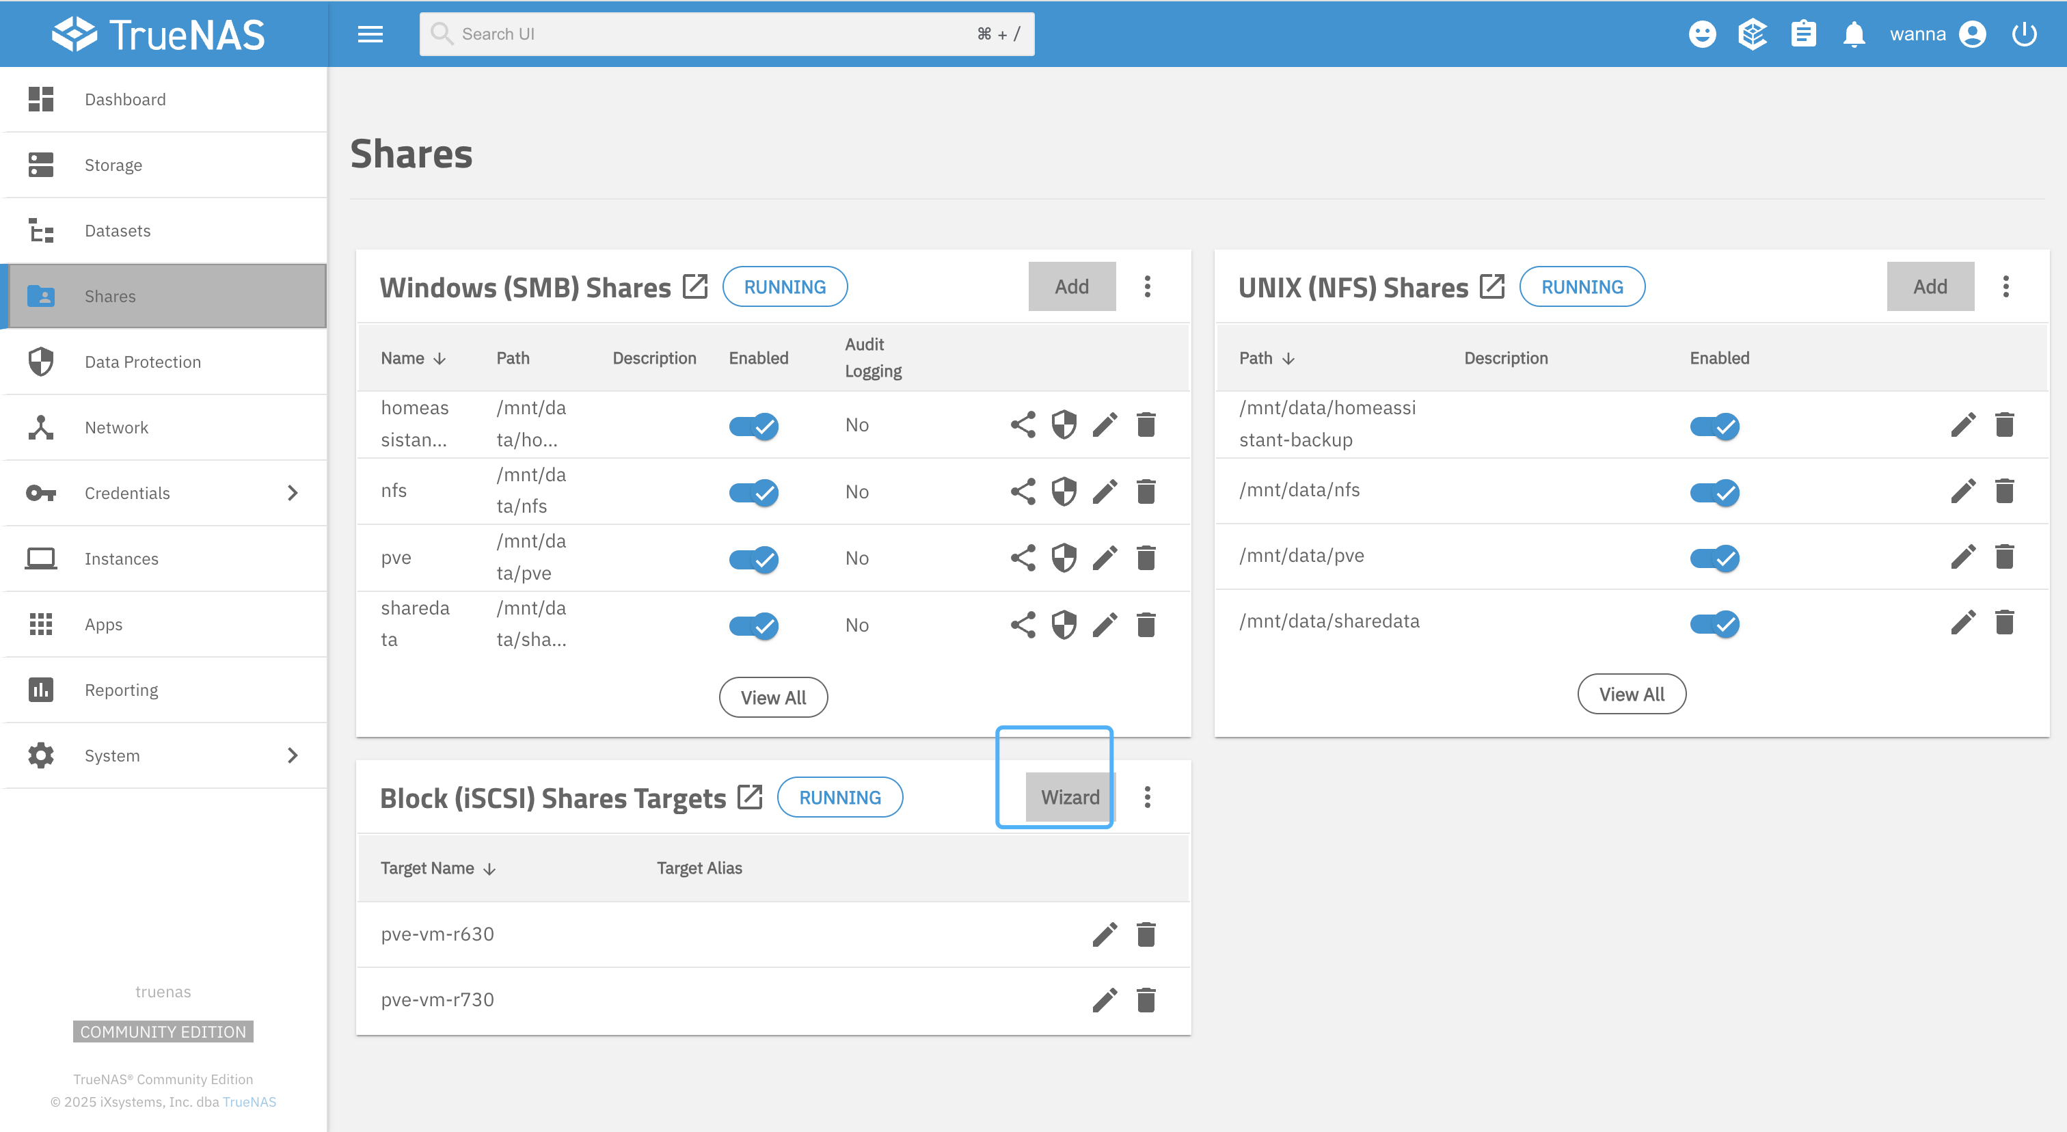Click the power button icon in header
This screenshot has width=2067, height=1132.
point(2024,34)
